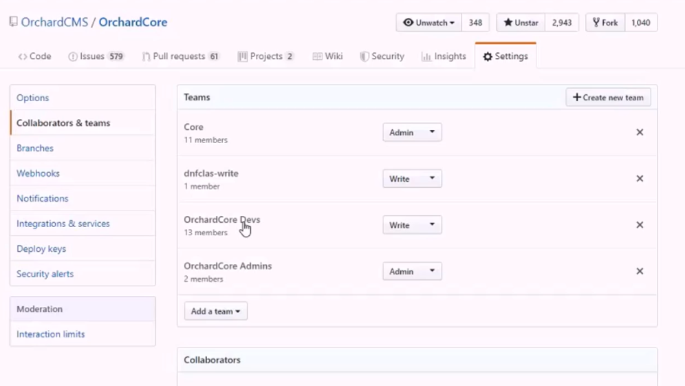Open the OrchardCore repository link
Screen dimensions: 685x386
pos(133,22)
